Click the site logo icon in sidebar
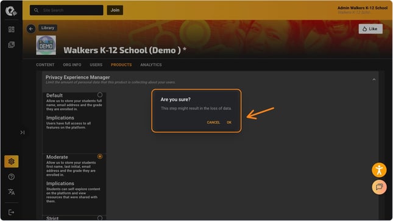The width and height of the screenshot is (393, 221). coord(11,11)
